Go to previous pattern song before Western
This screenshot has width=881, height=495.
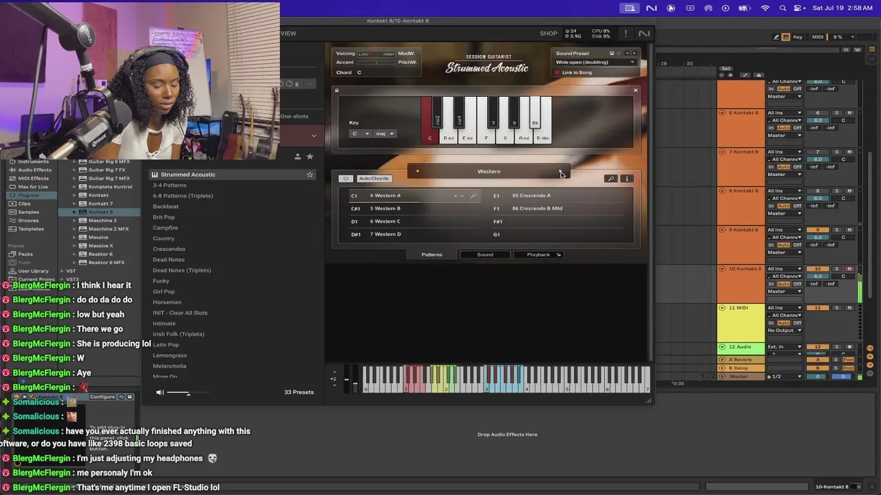[416, 171]
